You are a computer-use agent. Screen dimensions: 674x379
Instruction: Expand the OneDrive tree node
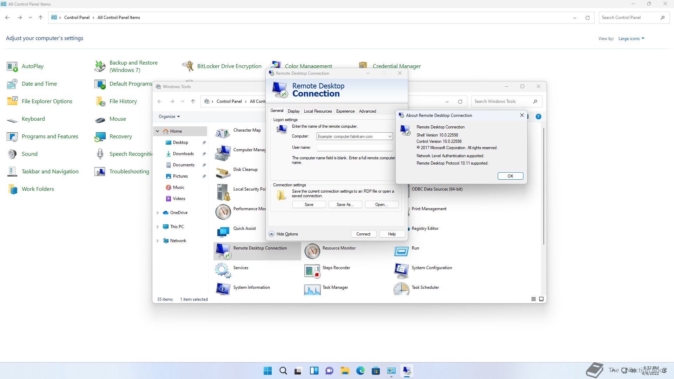158,213
